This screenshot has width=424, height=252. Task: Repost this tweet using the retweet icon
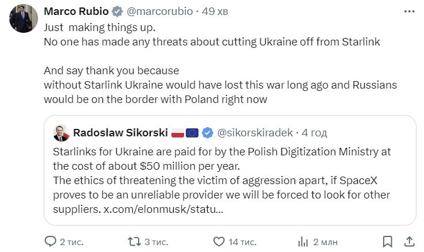click(134, 241)
